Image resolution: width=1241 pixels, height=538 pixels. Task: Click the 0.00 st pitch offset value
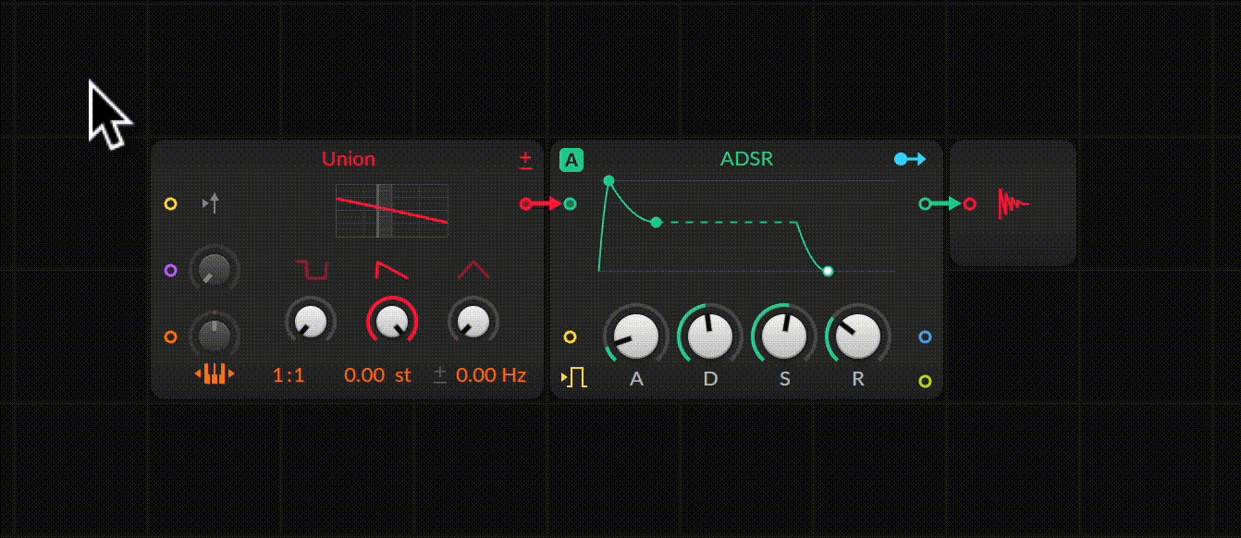coord(377,375)
